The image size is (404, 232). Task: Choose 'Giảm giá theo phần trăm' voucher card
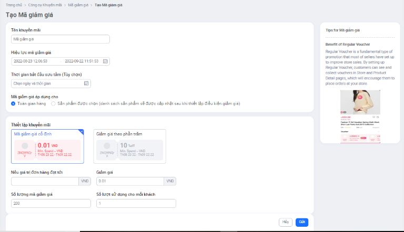coord(129,146)
